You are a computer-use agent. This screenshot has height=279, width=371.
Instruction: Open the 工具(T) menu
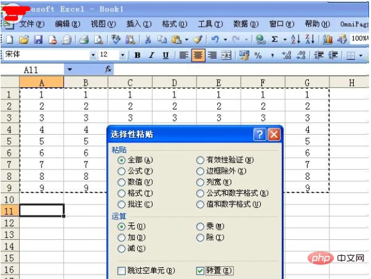pos(210,24)
